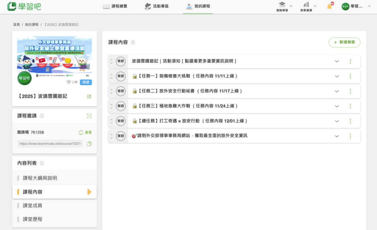Click the info icon beside 課程內容 heading
Viewport: 377px width, 230px height.
(x=133, y=43)
